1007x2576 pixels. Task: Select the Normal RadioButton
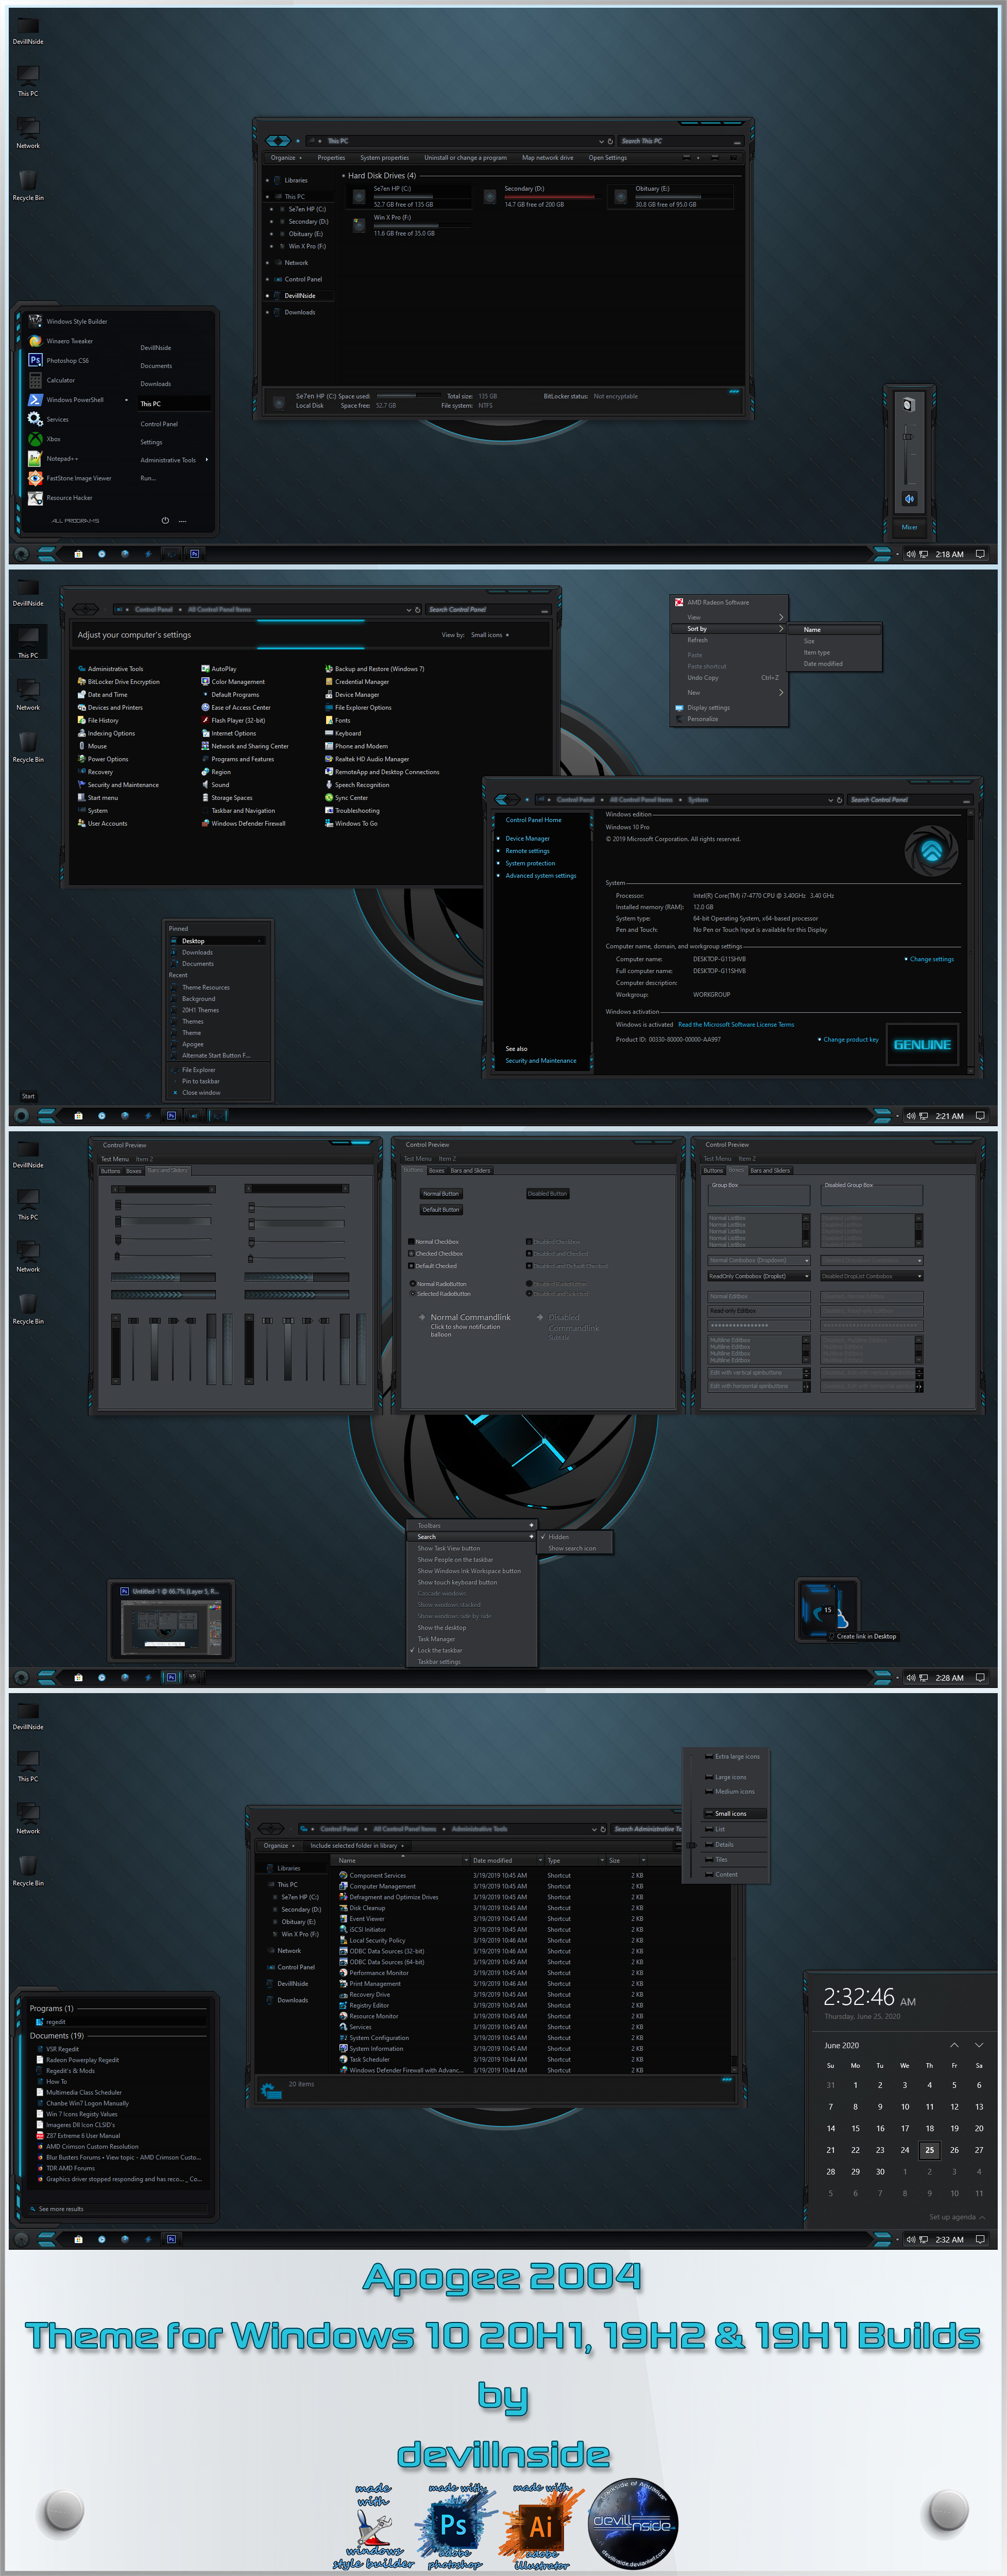(x=437, y=1284)
